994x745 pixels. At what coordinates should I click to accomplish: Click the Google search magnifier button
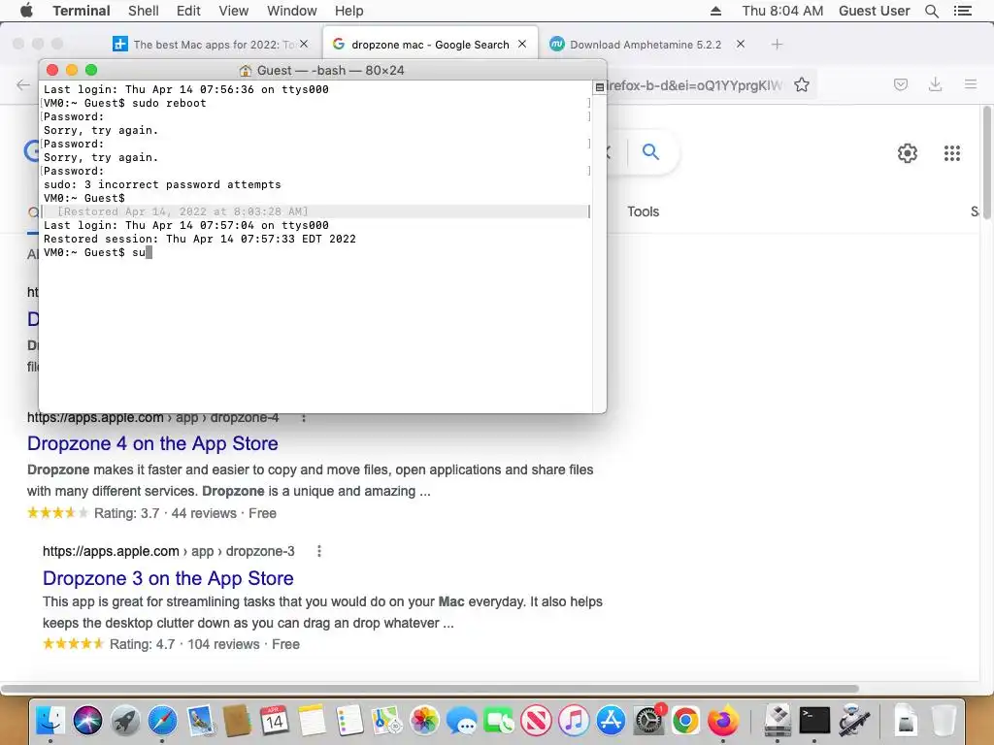650,152
